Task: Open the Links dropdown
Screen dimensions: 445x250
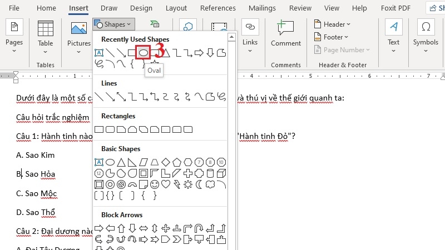Action: click(x=250, y=36)
